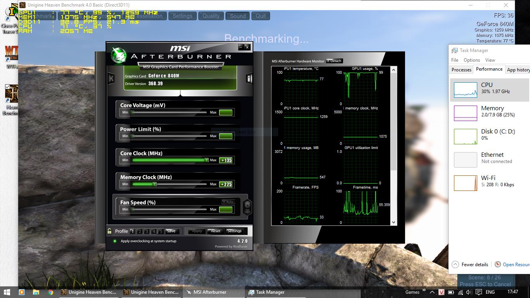Open the Task Manager View menu
The height and width of the screenshot is (298, 530).
[490, 60]
